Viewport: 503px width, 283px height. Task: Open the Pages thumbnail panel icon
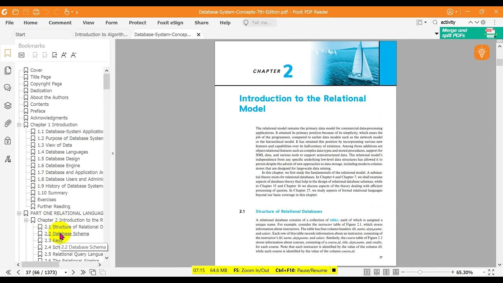(7, 71)
